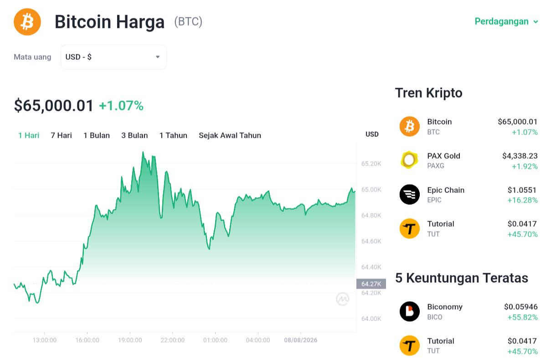Click the Bitcoin icon in Tren Kripto
Screen dimensions: 556x362
pyautogui.click(x=410, y=126)
